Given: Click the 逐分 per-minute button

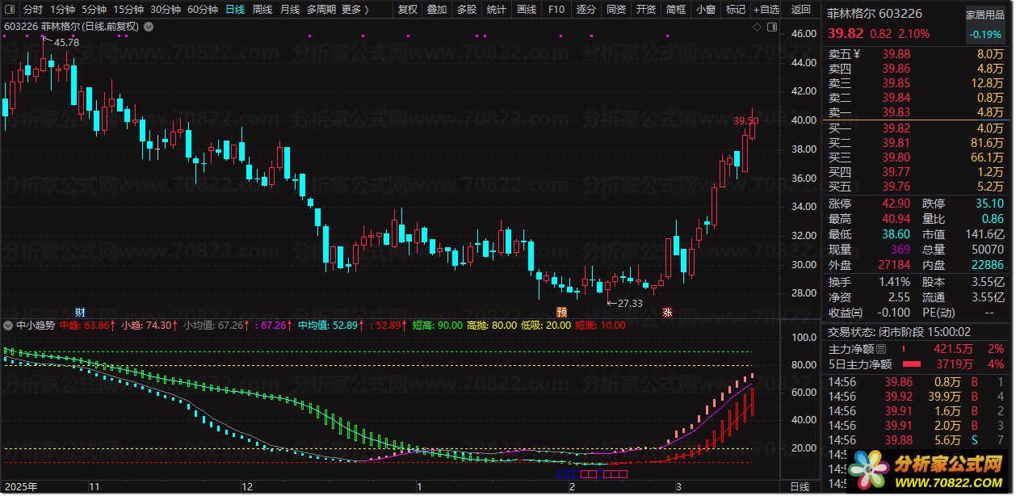Looking at the screenshot, I should 586,10.
